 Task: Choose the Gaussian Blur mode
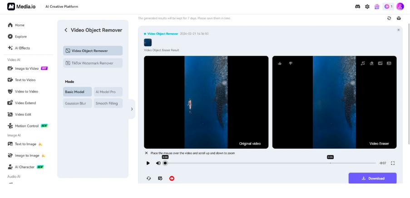click(77, 103)
